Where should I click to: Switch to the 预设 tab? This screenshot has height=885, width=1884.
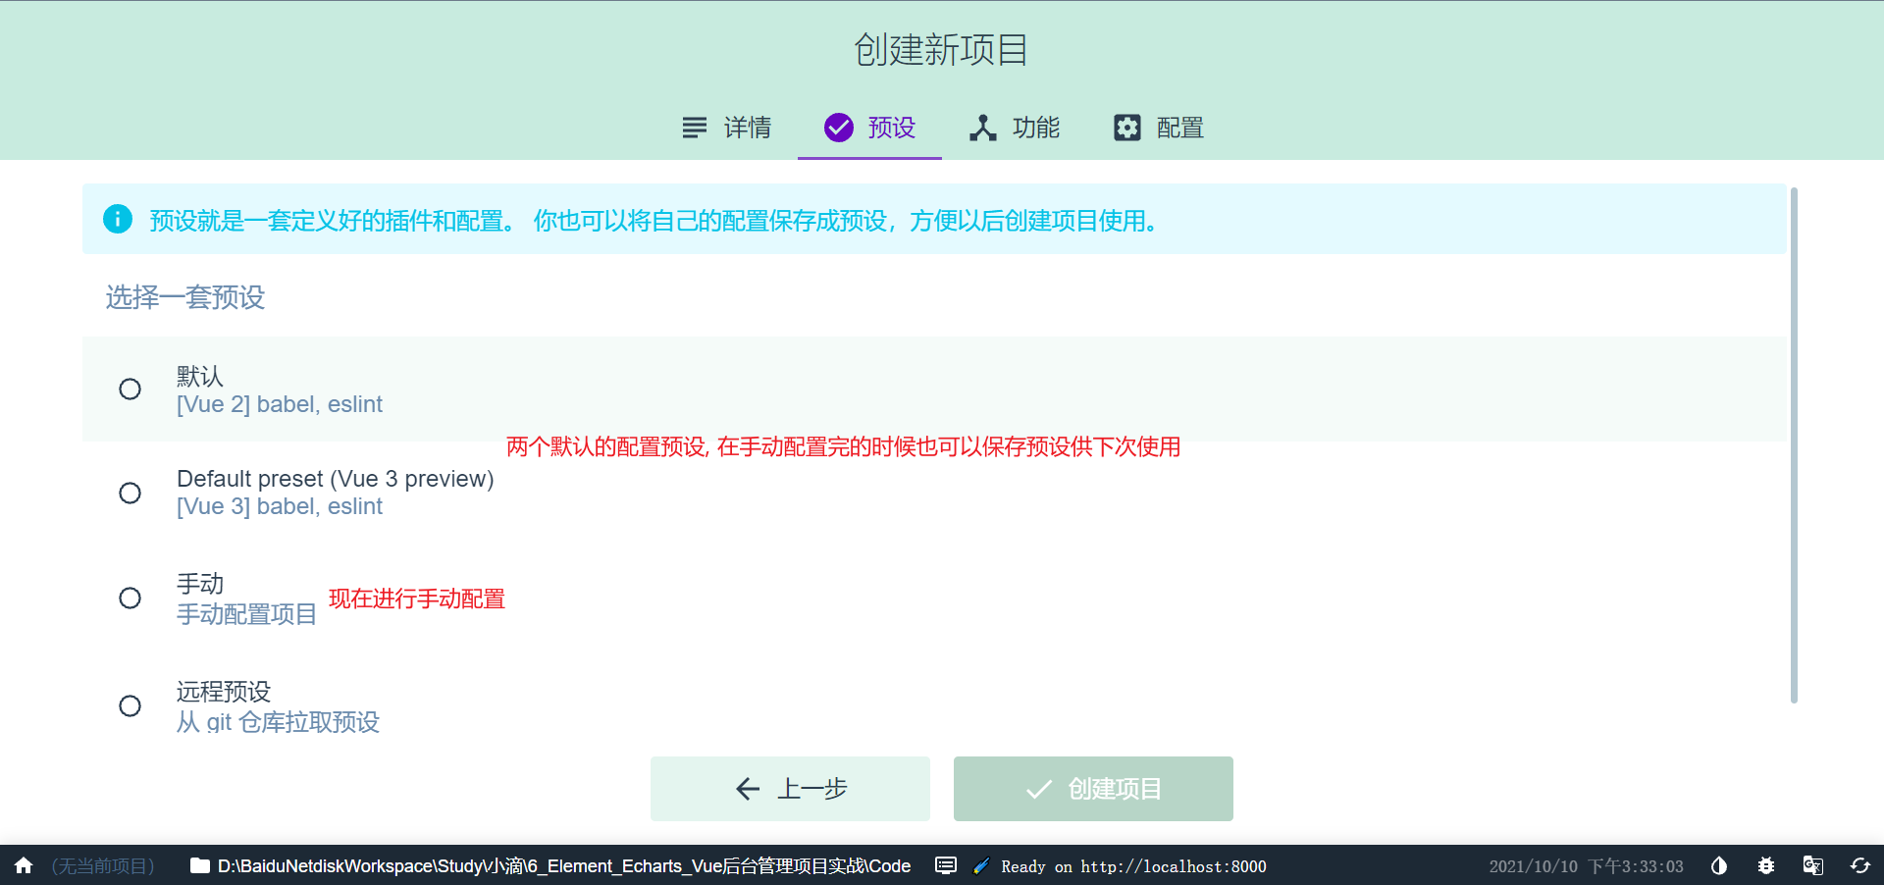[869, 128]
